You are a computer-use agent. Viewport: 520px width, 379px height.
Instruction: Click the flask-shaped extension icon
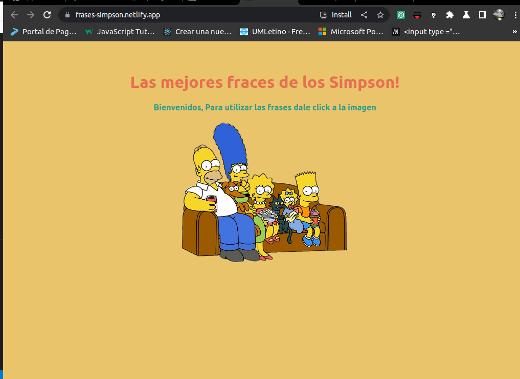point(466,15)
